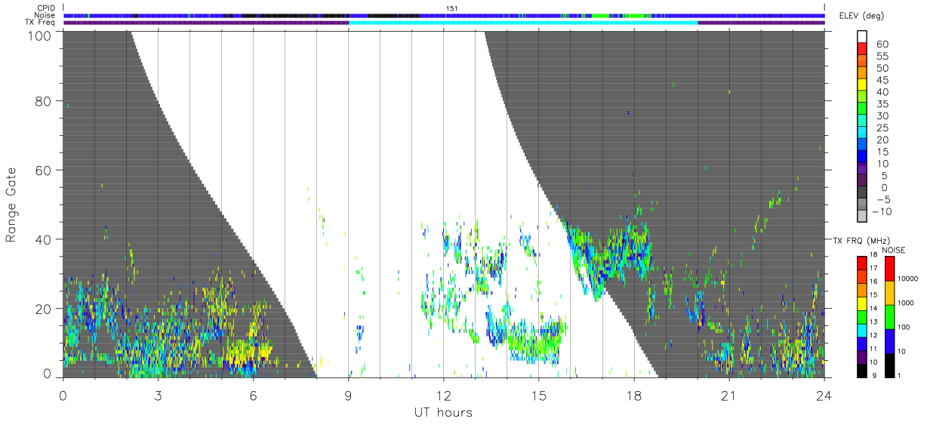This screenshot has width=927, height=428.
Task: Click the white top segment of the ELEV color bar
Action: tap(862, 35)
